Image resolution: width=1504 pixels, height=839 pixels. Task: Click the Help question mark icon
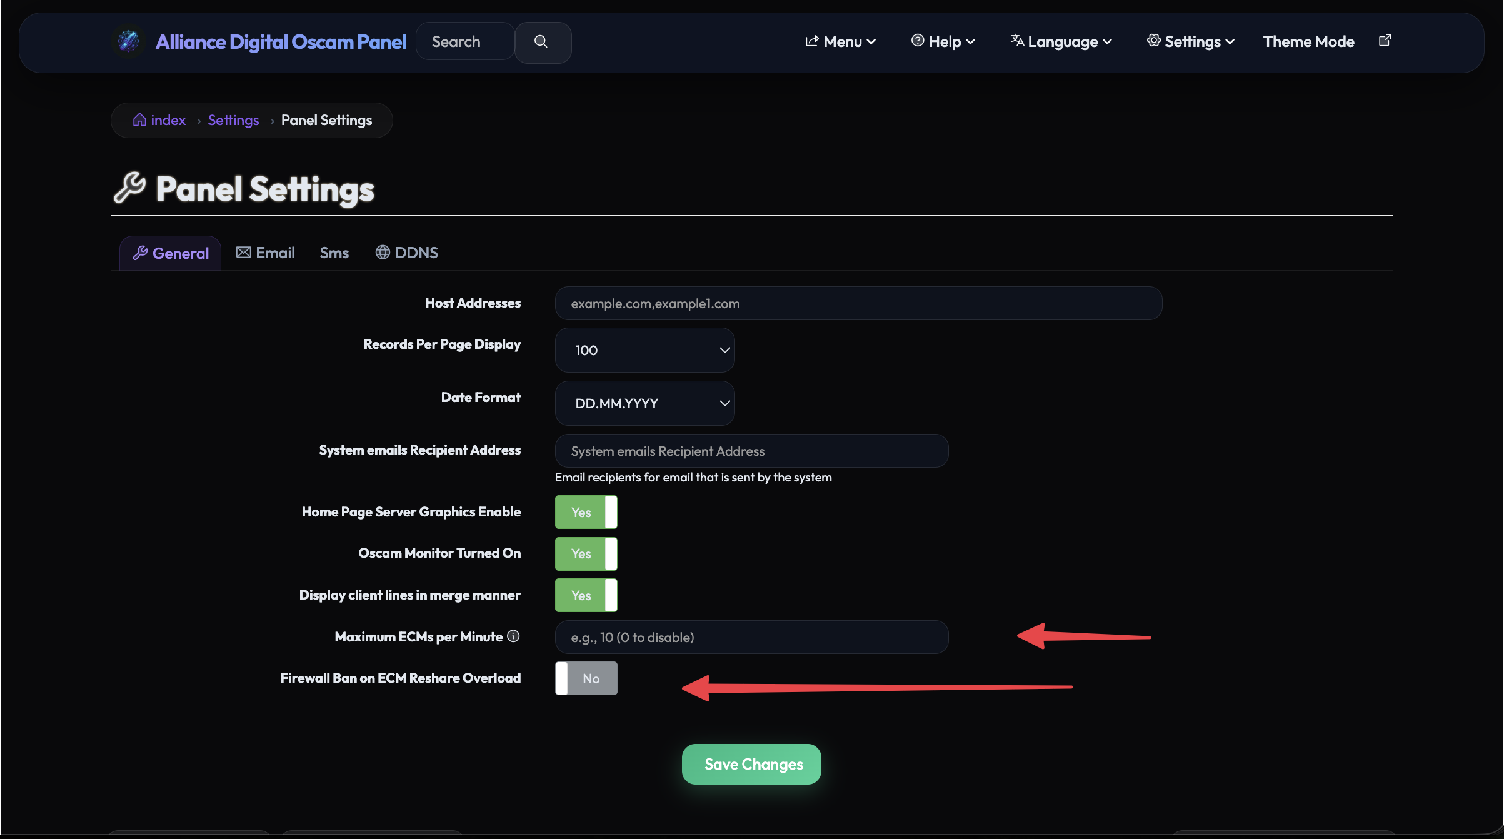(916, 41)
